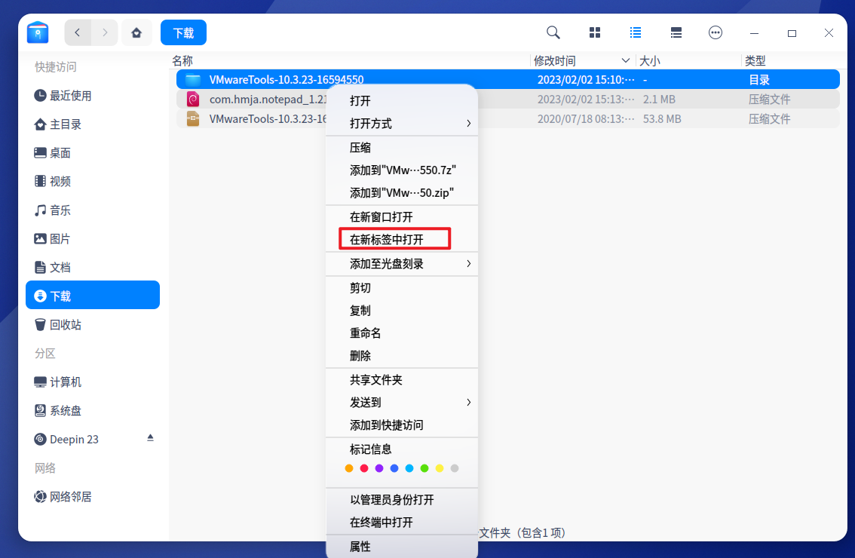Expand the Send To (发送到) submenu

pyautogui.click(x=402, y=403)
